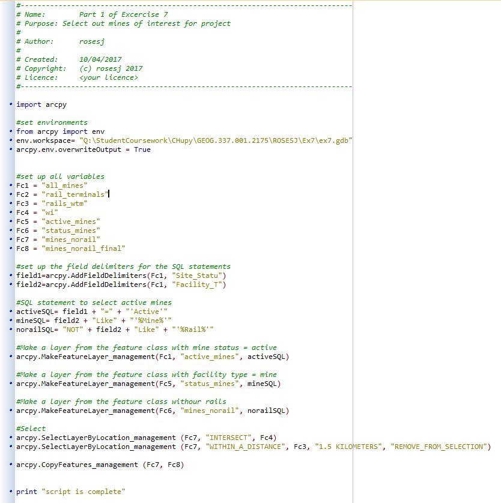Click the CopyFeatures_management line

click(x=100, y=465)
